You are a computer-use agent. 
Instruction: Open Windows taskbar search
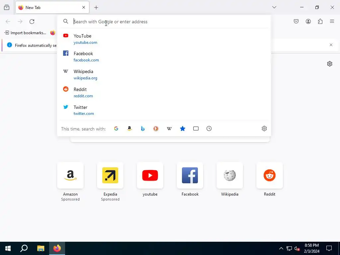(x=24, y=248)
